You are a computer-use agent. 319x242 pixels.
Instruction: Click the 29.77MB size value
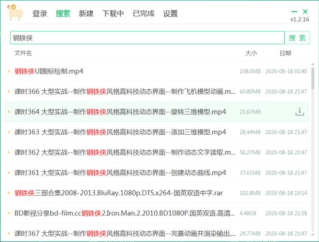(x=250, y=234)
